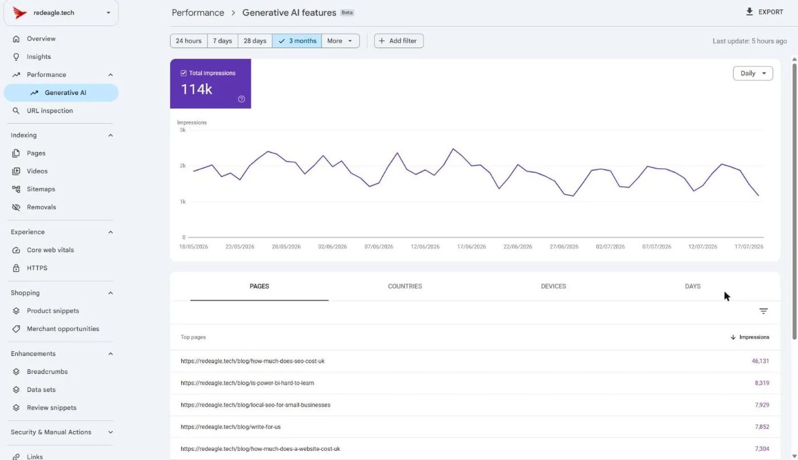
Task: Click the table filter rows icon
Action: [x=763, y=311]
